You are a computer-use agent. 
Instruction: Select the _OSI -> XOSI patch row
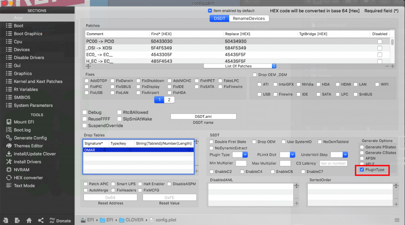coord(237,48)
